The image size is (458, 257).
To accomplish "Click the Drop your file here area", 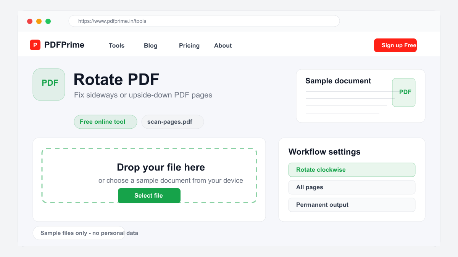I will tap(149, 176).
